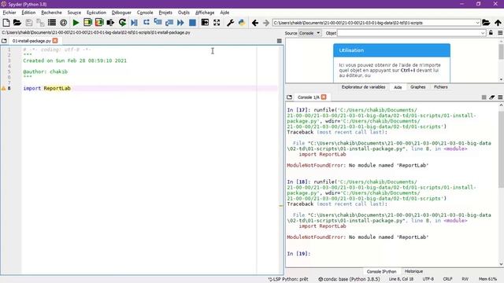Start debugging the file icon
This screenshot has width=504, height=283.
(x=135, y=23)
